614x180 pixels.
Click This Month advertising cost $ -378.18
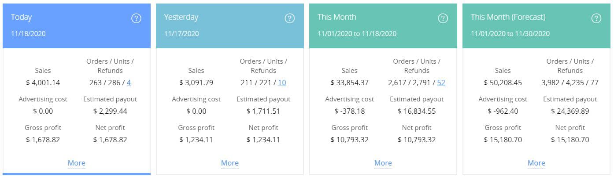pos(350,111)
